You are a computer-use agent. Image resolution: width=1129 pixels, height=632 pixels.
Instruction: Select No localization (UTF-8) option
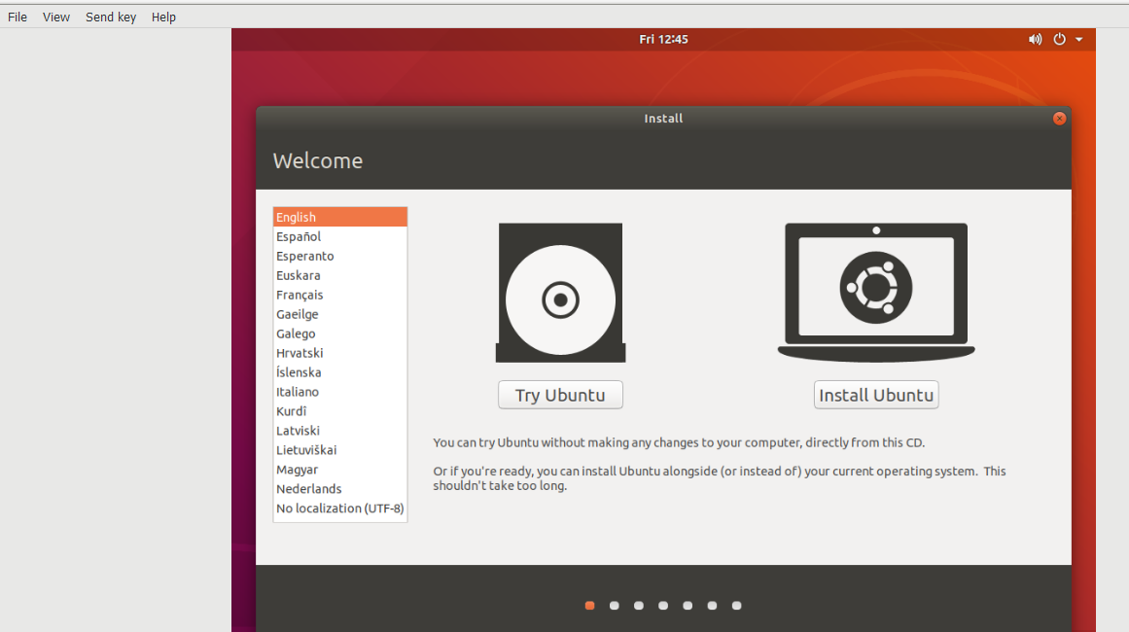coord(339,509)
